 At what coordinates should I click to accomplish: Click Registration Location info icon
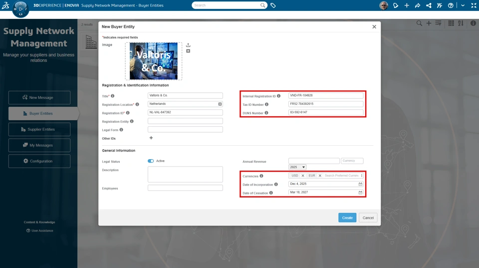point(137,104)
